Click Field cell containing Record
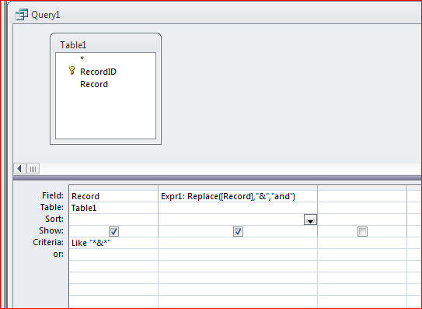The width and height of the screenshot is (422, 309). pos(113,196)
